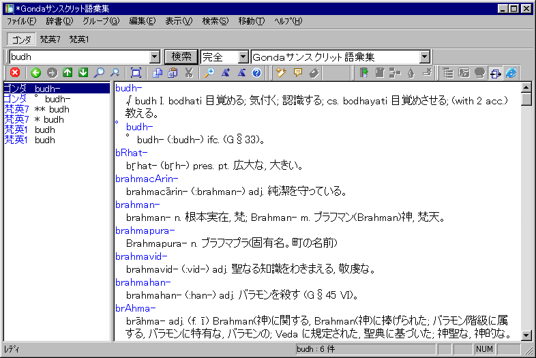Click the gray forward arrow icon
This screenshot has height=358, width=536.
pos(52,72)
